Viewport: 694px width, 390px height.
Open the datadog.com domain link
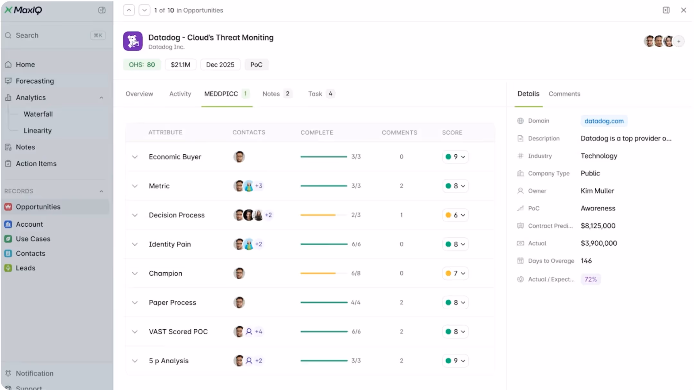click(604, 121)
